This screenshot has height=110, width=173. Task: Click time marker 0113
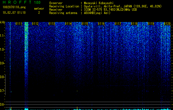tap(52, 23)
